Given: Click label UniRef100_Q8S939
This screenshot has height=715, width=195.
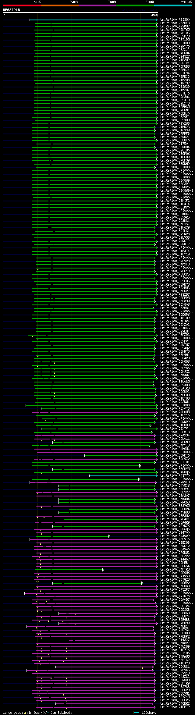Looking at the screenshot, I should pyautogui.click(x=175, y=87).
